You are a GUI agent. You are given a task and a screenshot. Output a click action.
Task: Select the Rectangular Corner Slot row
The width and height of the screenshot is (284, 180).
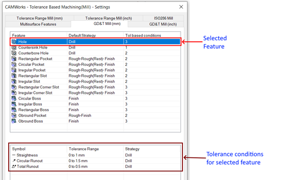click(95, 87)
